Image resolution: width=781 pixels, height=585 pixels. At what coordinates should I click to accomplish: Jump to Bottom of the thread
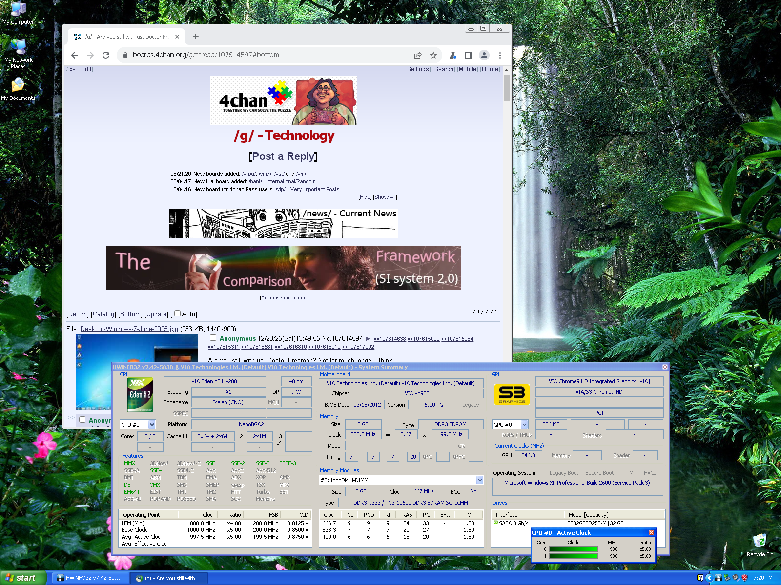(130, 314)
